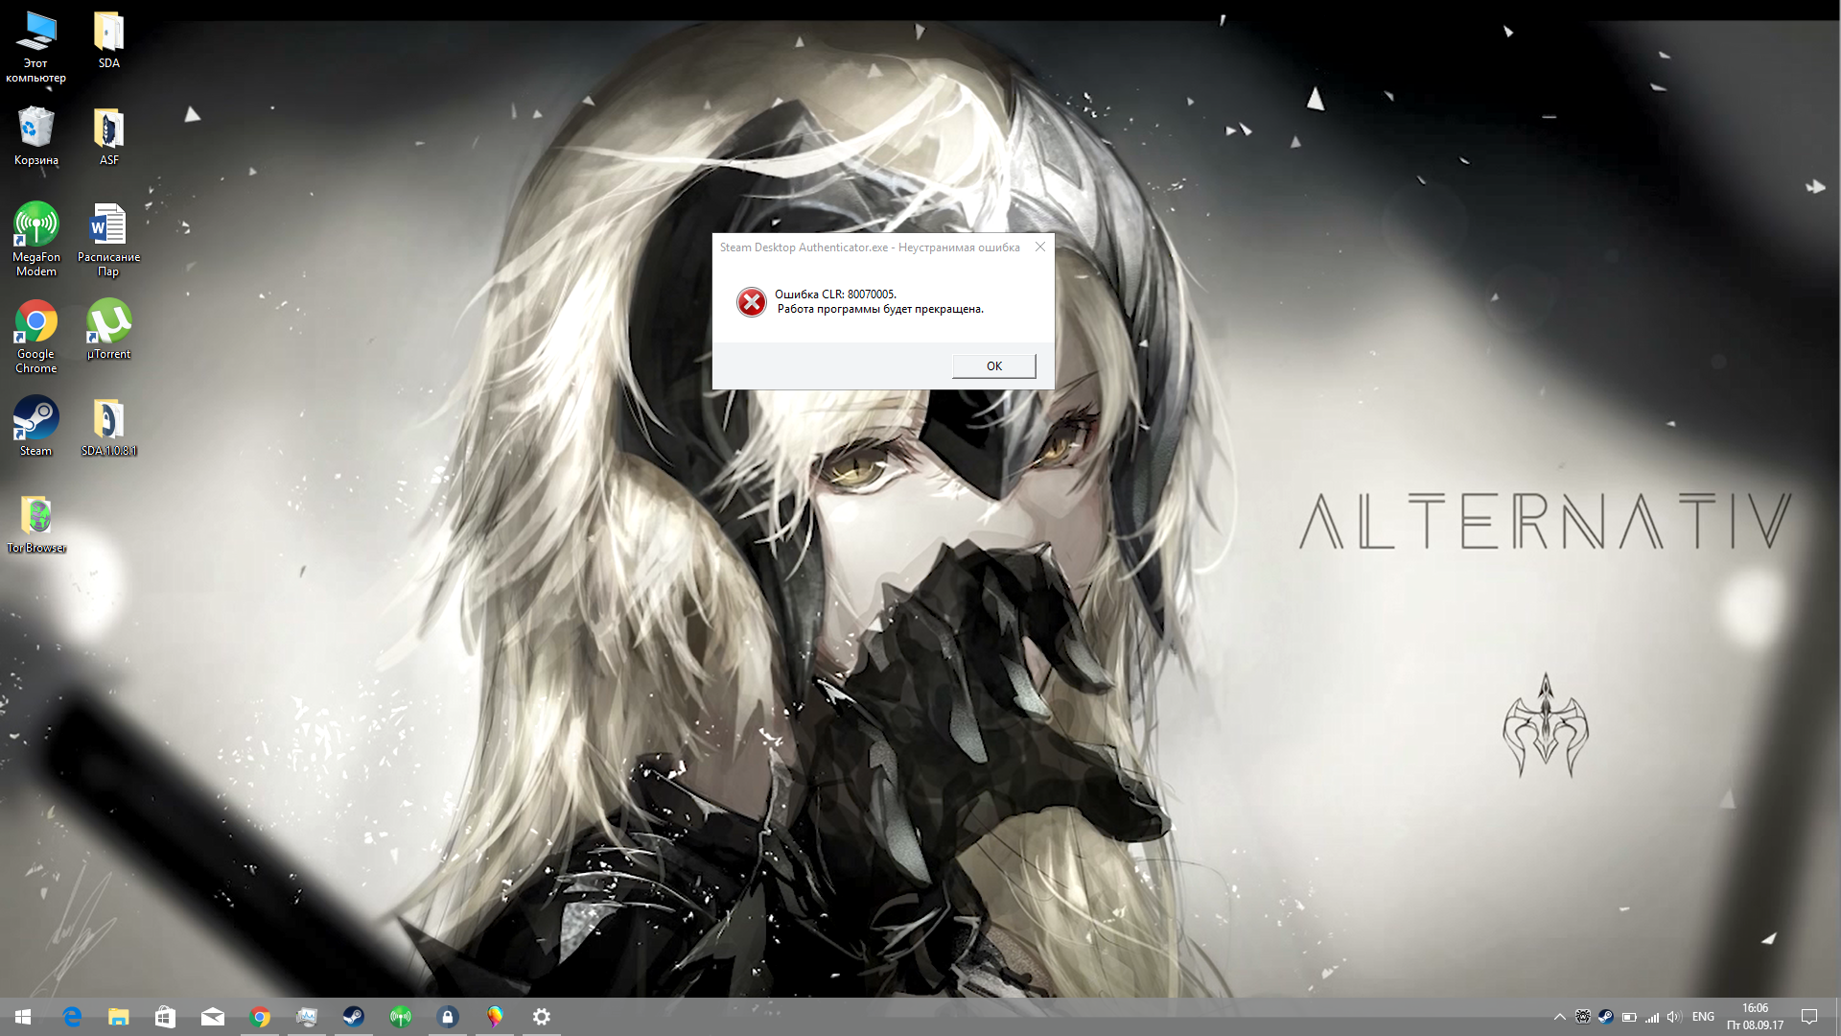This screenshot has width=1841, height=1036.
Task: Select the Tor Browser desktop icon
Action: point(36,525)
